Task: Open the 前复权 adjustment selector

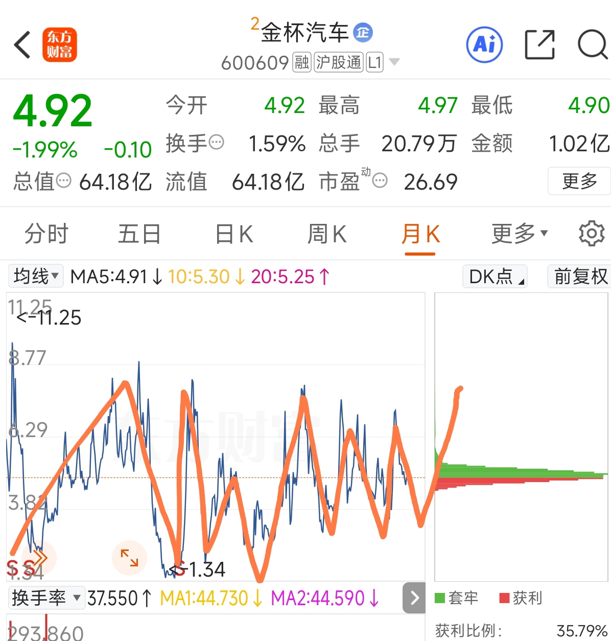Action: 579,276
